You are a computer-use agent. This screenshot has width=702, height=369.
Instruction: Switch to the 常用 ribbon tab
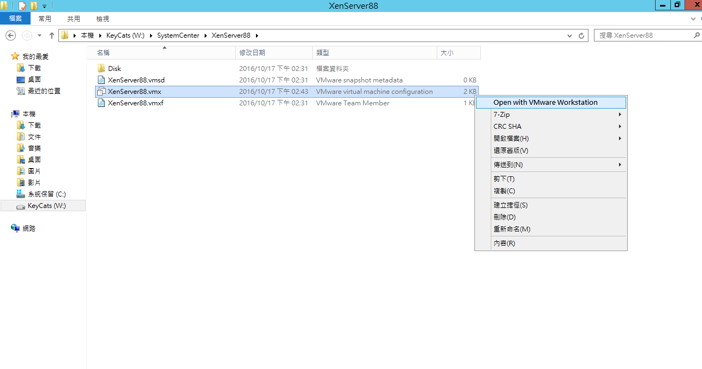point(45,19)
